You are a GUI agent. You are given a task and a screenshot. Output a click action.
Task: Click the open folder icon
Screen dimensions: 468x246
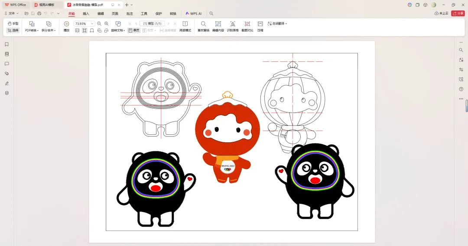click(26, 13)
